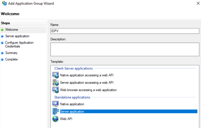Click inside the Description text box

[x=125, y=49]
